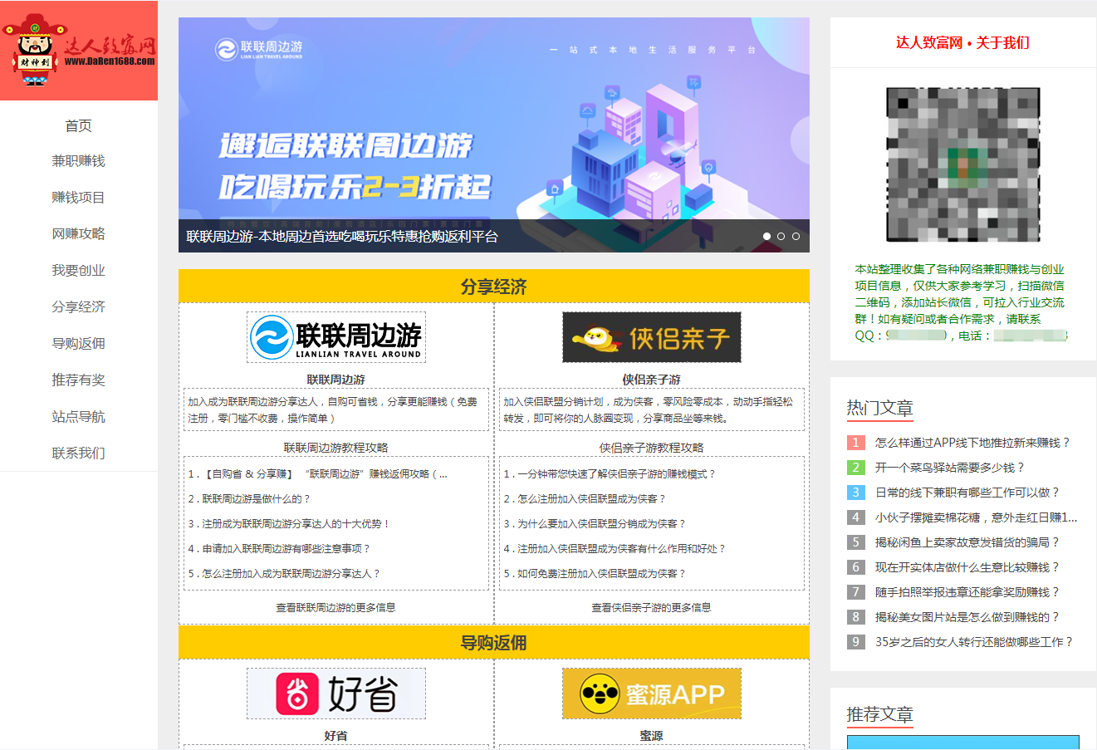Open article 申请加入联联周边游有哪些注意事项
Screen dimensions: 1097x750
(279, 549)
